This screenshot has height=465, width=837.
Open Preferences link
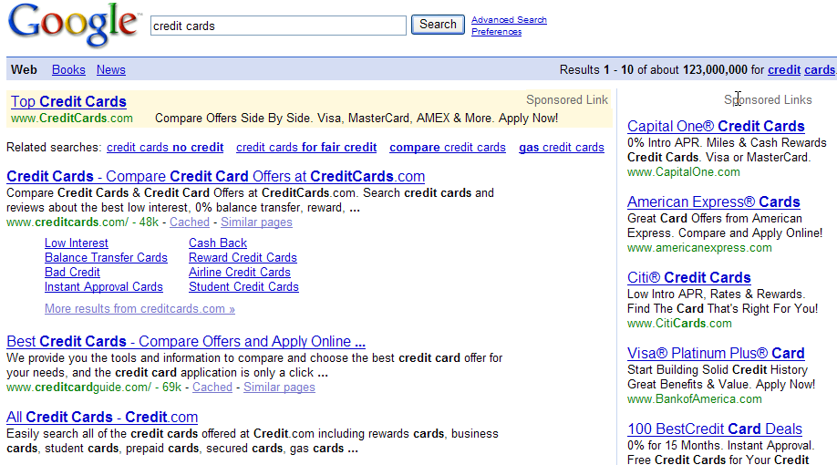pos(496,32)
